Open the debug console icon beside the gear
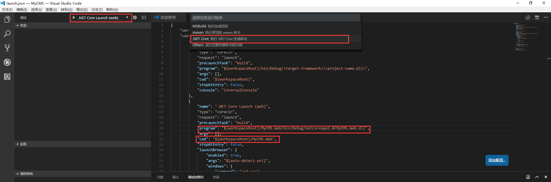Screen dimensions: 551x182 (x=144, y=18)
